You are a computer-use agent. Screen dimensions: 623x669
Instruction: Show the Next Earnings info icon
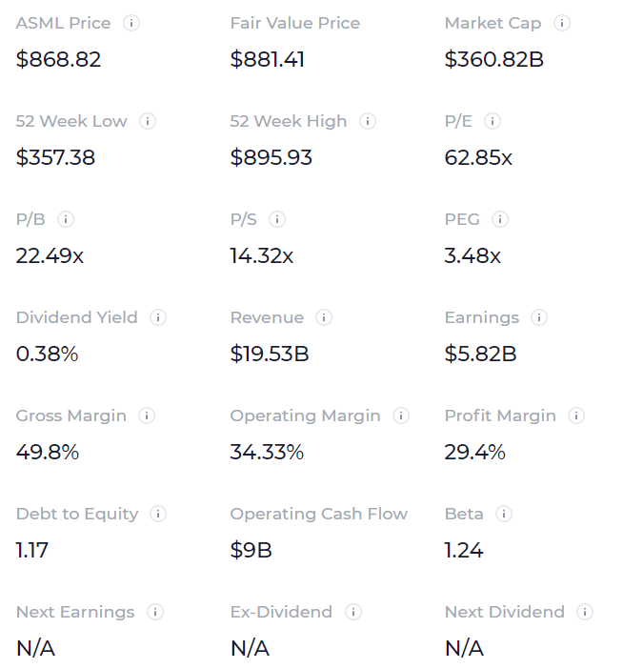(155, 612)
